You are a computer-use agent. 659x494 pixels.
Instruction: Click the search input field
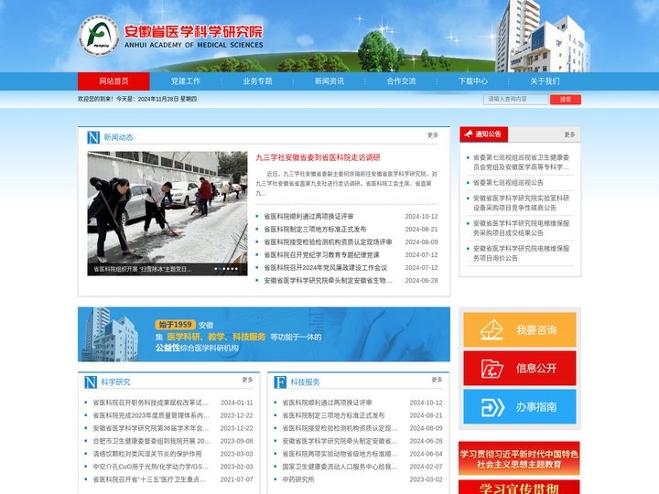tap(515, 99)
